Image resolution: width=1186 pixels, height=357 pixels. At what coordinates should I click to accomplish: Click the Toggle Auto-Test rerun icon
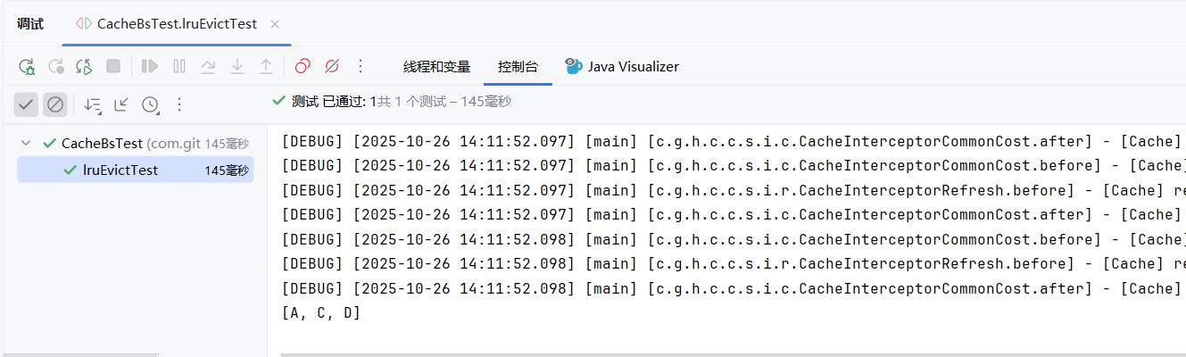84,66
